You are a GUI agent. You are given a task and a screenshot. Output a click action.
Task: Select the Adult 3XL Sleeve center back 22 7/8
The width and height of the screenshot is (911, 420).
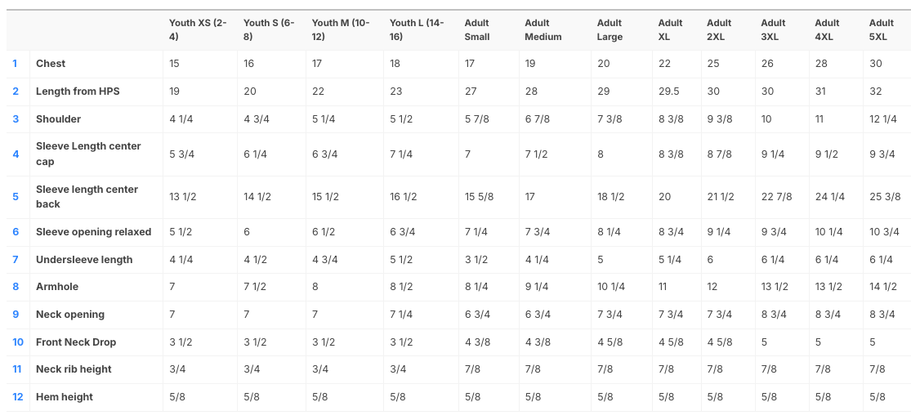777,197
